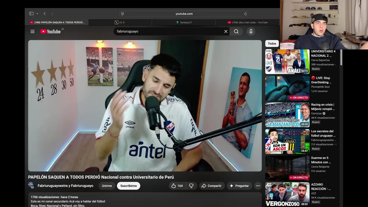This screenshot has height=207, width=368.
Task: Focus the youtube.com address bar
Action: [184, 14]
